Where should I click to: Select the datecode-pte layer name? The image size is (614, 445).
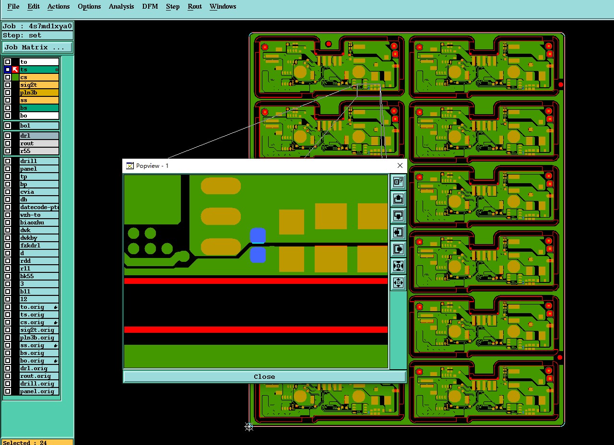pyautogui.click(x=39, y=207)
